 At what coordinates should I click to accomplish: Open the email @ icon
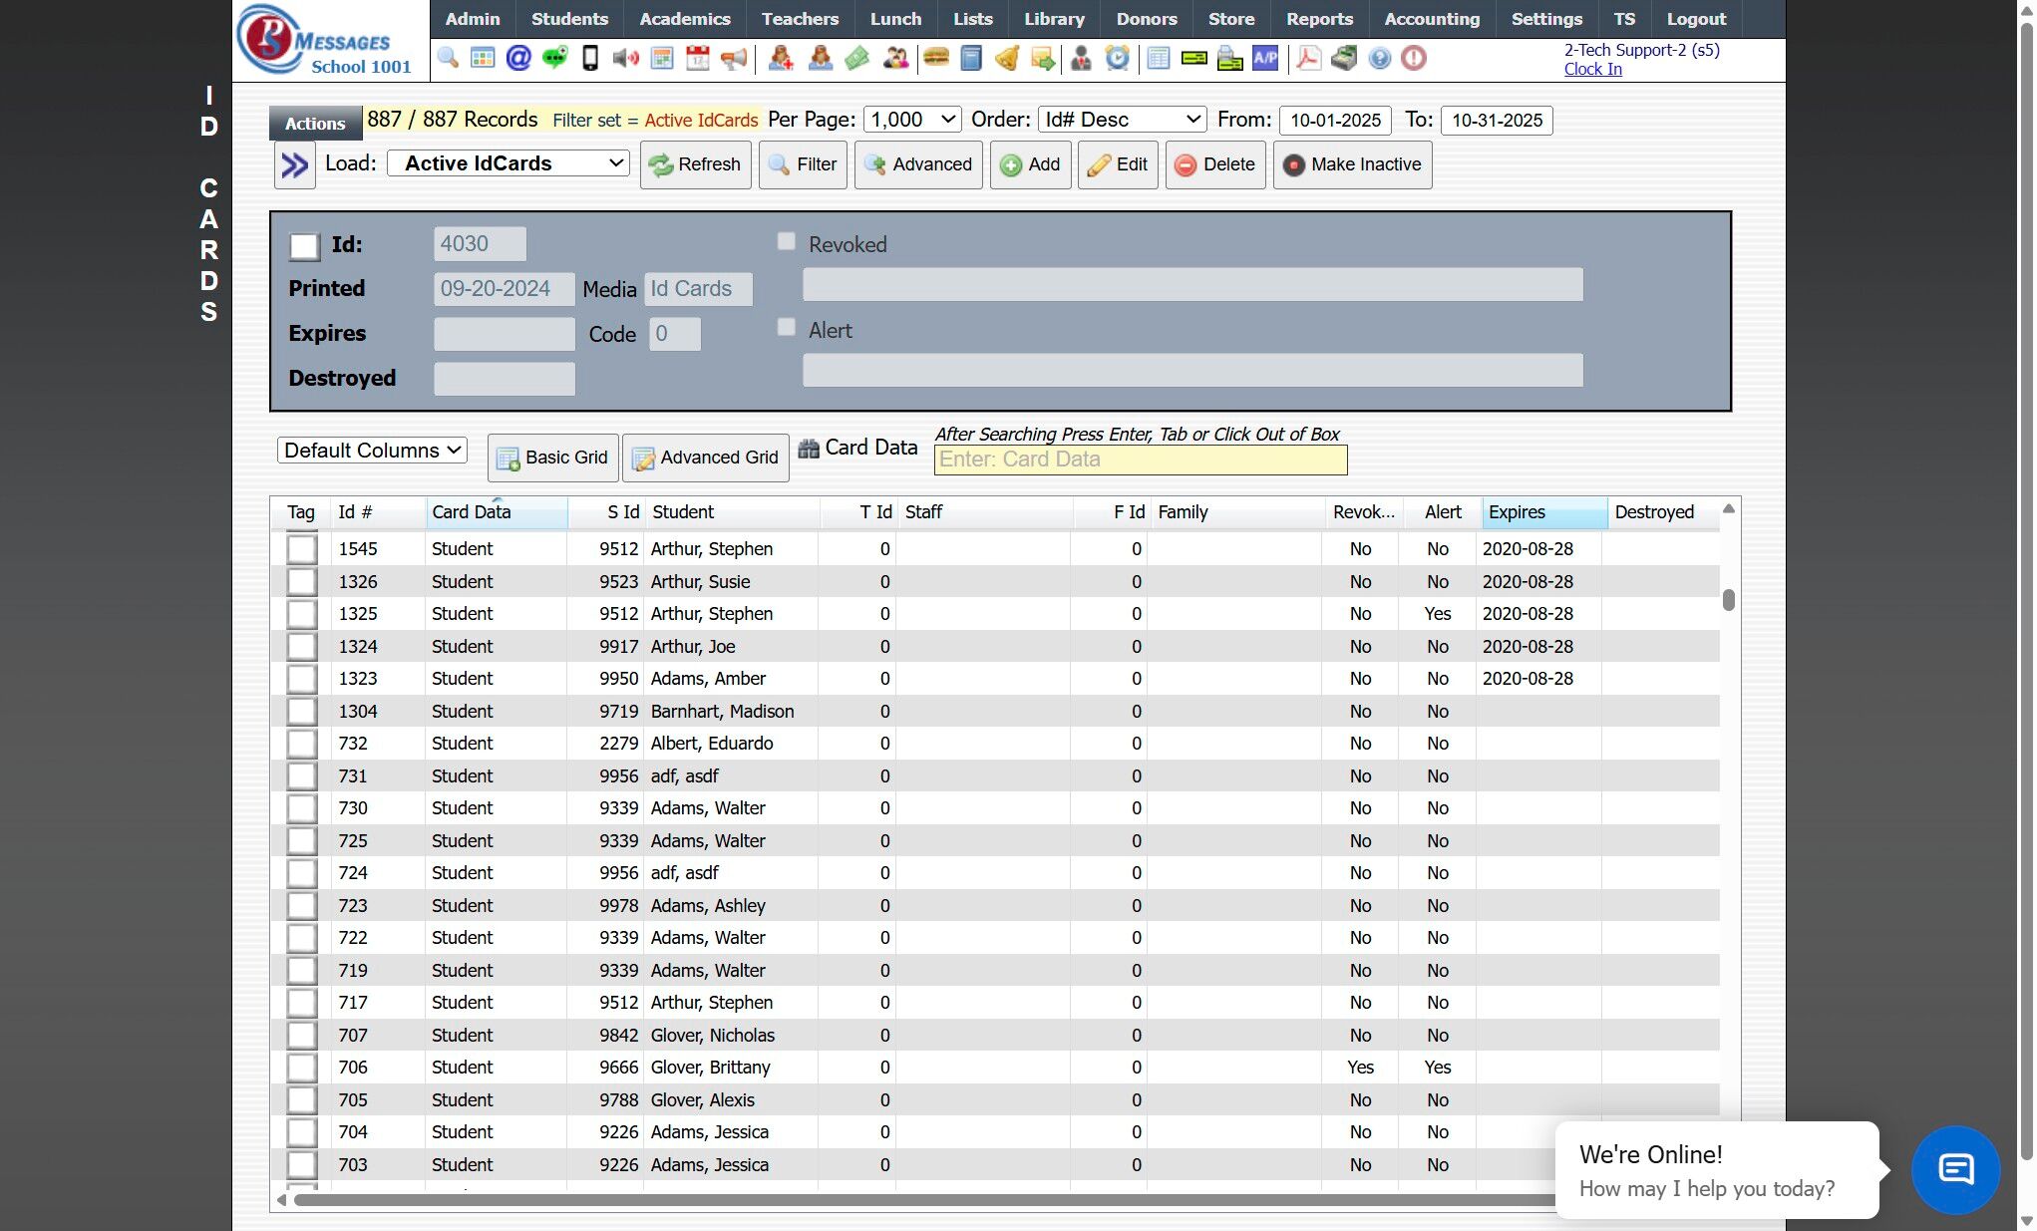pyautogui.click(x=518, y=59)
